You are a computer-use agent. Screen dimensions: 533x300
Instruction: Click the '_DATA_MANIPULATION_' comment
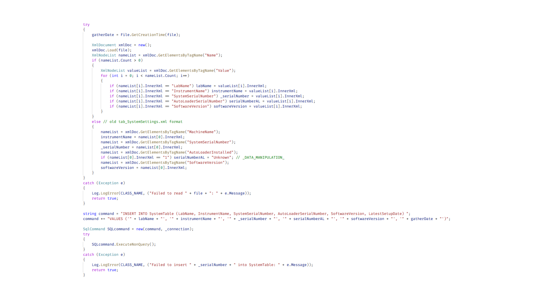(260, 157)
